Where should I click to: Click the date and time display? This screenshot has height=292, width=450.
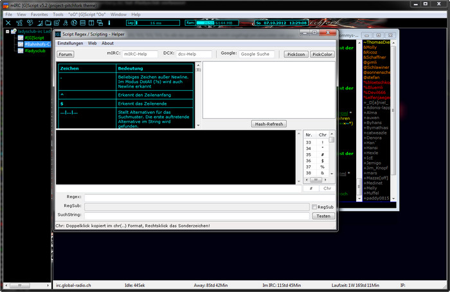pyautogui.click(x=282, y=23)
